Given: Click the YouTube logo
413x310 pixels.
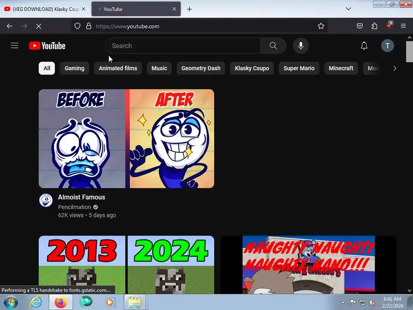Looking at the screenshot, I should [x=47, y=46].
